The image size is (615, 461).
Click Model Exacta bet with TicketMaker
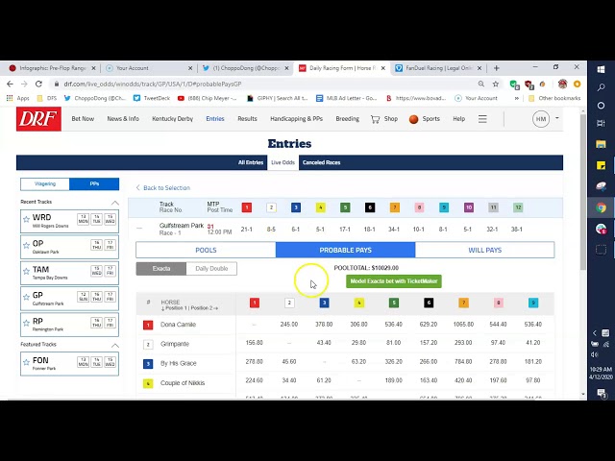coord(394,281)
